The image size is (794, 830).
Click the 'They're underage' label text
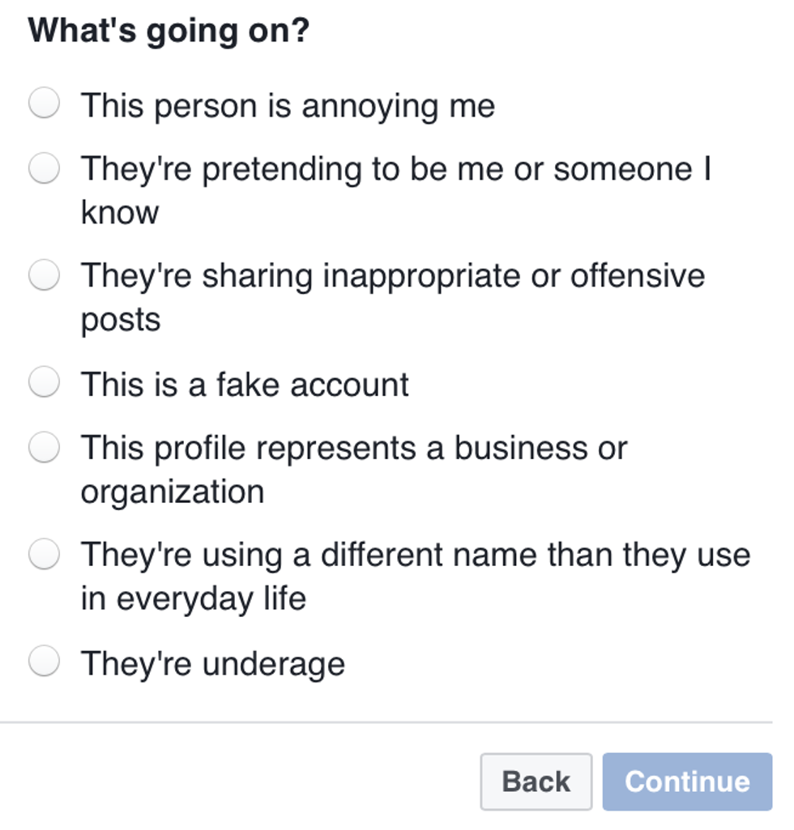click(213, 664)
